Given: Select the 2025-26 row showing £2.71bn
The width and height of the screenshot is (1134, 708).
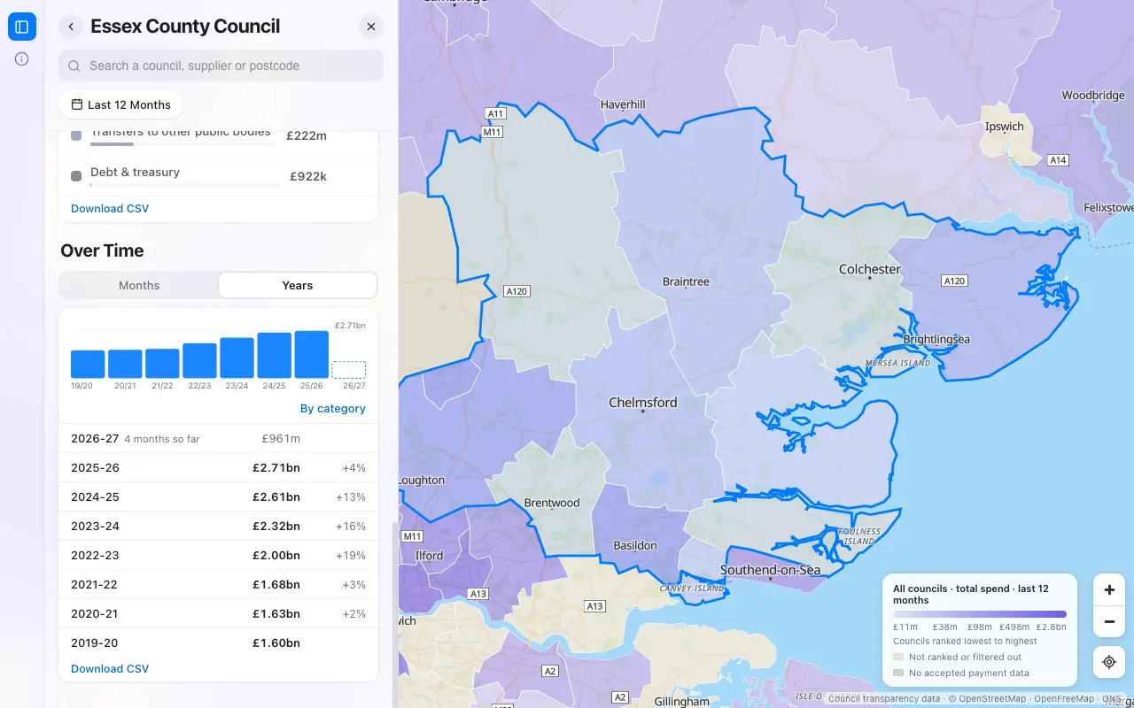Looking at the screenshot, I should pyautogui.click(x=218, y=467).
